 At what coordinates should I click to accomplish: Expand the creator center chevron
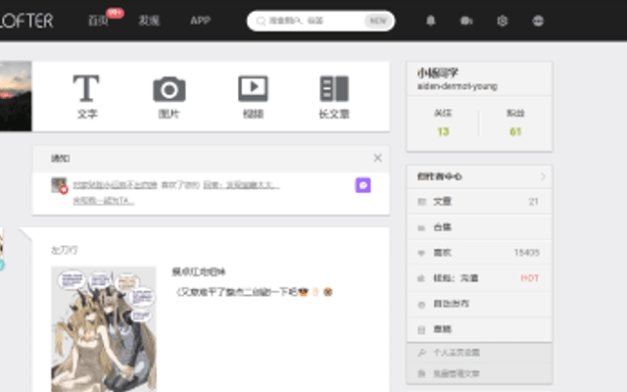(543, 176)
